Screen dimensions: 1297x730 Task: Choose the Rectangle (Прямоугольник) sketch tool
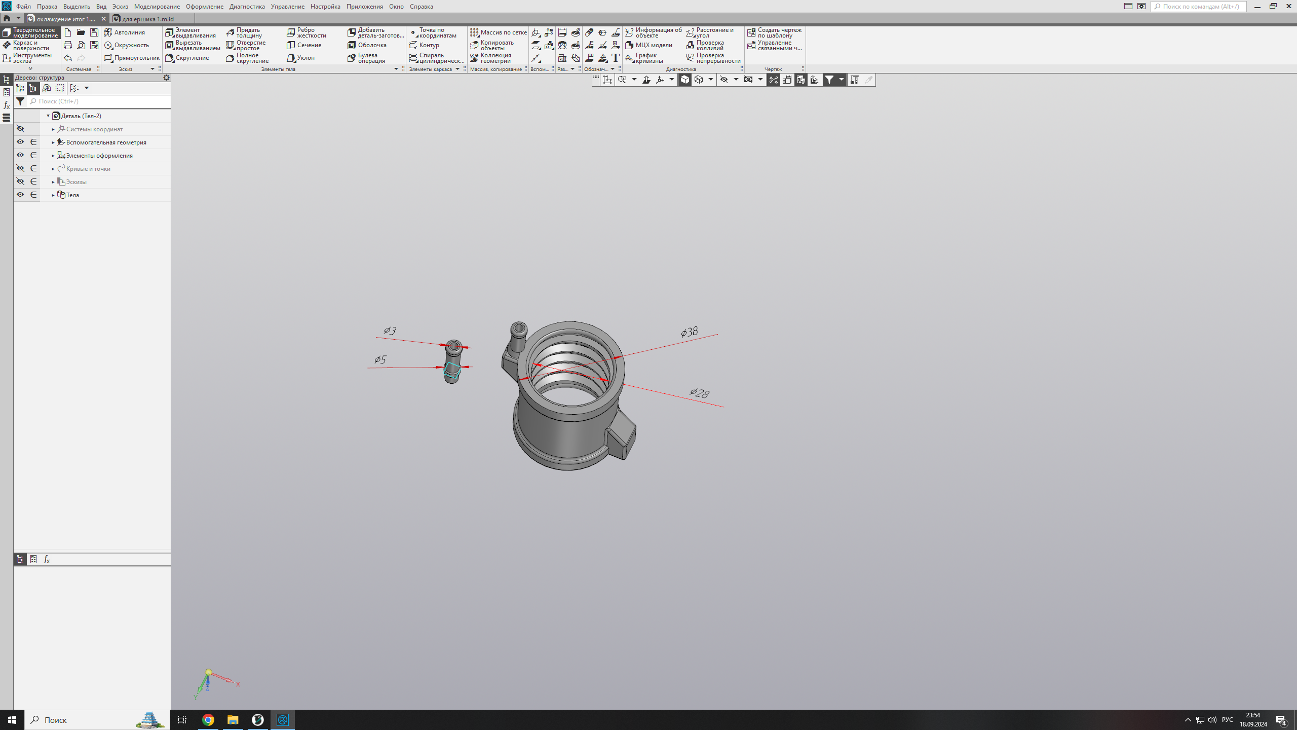click(x=132, y=58)
